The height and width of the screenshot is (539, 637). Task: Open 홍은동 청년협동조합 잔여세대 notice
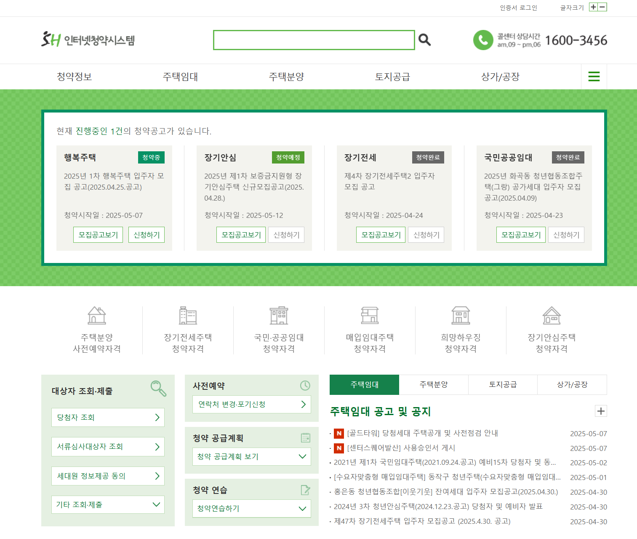(446, 492)
